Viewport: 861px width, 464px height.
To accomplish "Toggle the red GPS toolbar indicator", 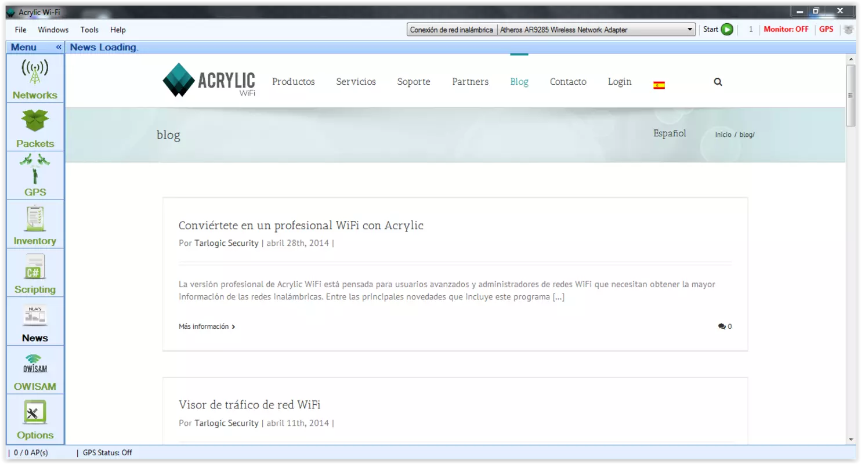I will tap(826, 29).
